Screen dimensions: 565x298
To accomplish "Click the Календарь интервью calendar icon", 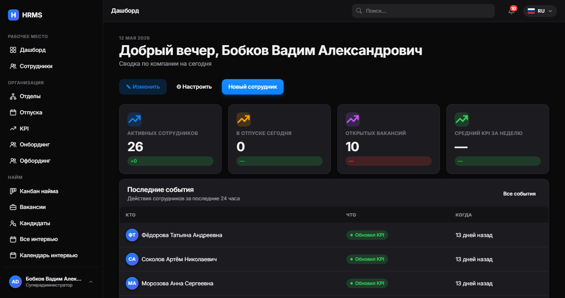I will (x=13, y=255).
